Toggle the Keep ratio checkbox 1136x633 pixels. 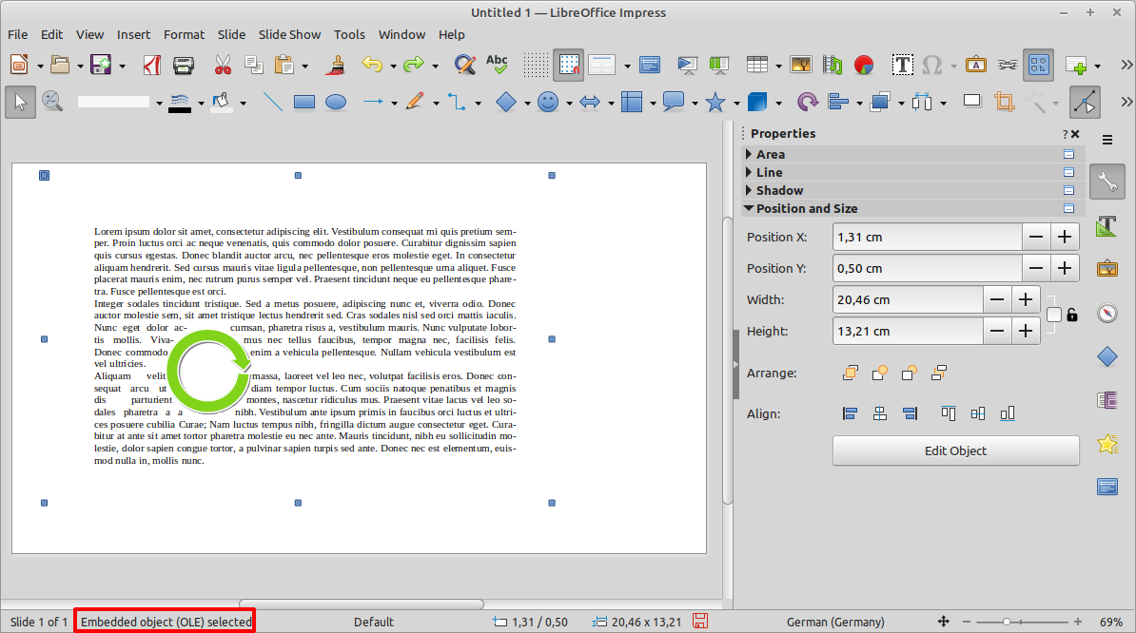(x=1053, y=315)
